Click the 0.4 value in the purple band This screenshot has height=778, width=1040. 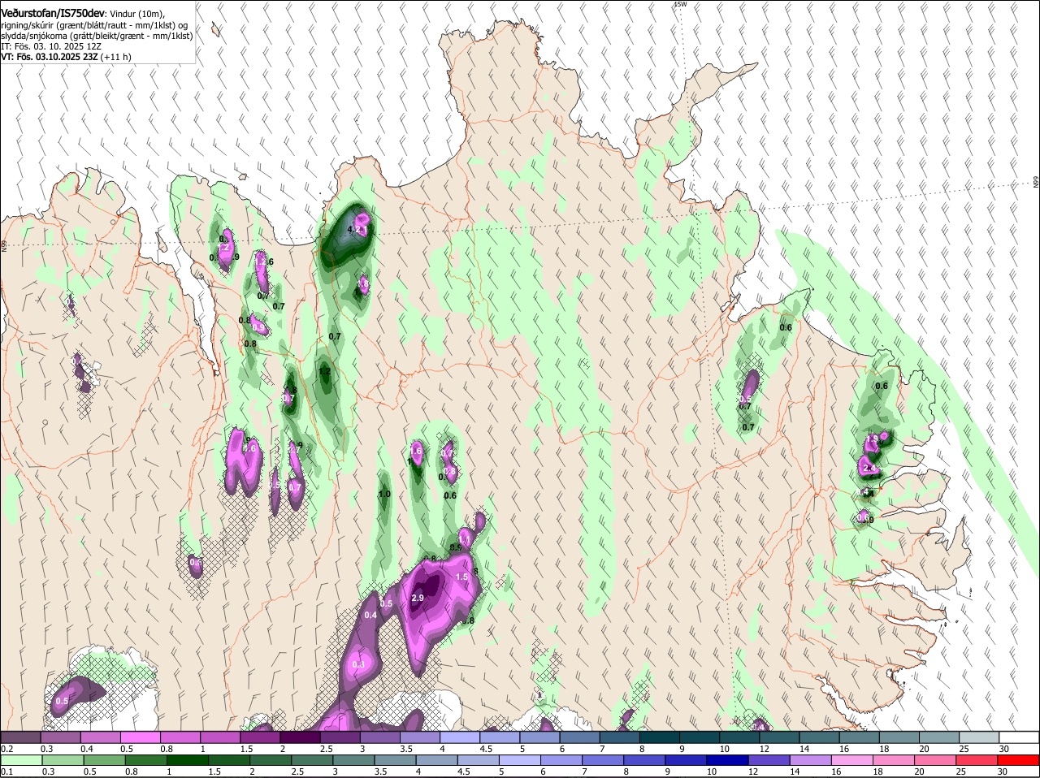370,615
